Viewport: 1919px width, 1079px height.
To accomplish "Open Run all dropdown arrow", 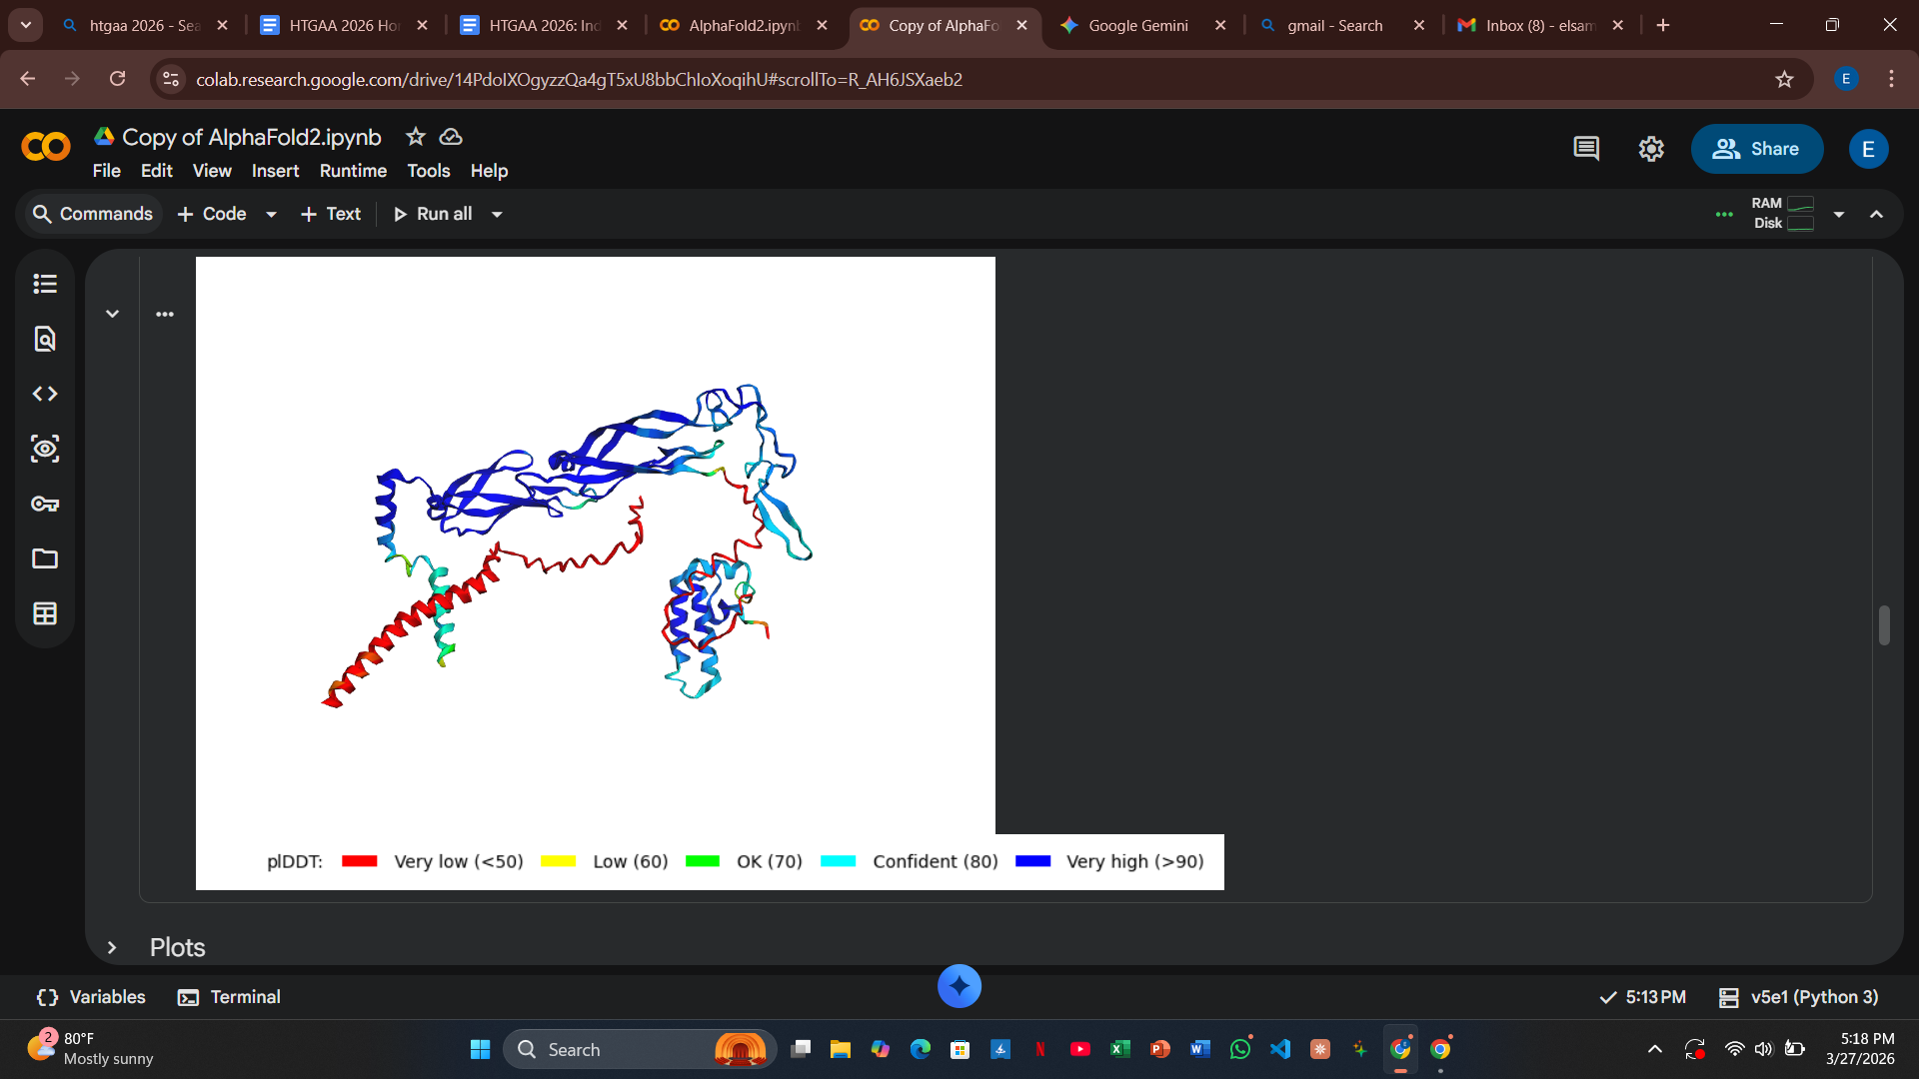I will pos(497,214).
